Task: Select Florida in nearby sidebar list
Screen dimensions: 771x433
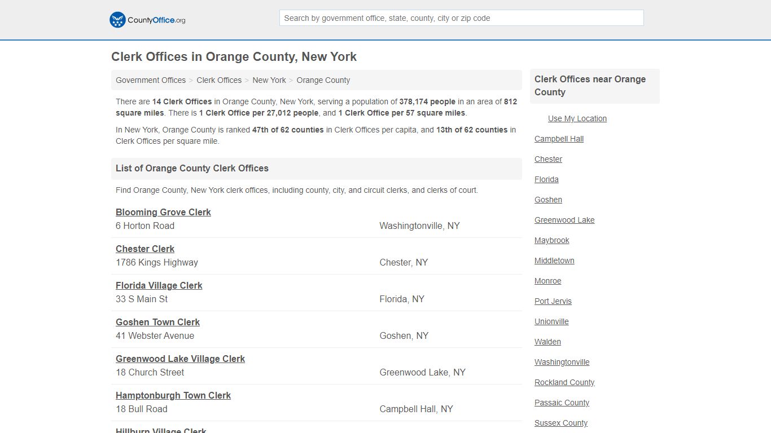Action: [546, 179]
